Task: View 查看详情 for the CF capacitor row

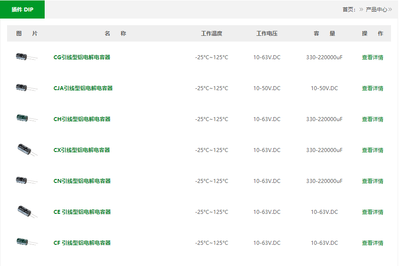Action: pos(372,243)
